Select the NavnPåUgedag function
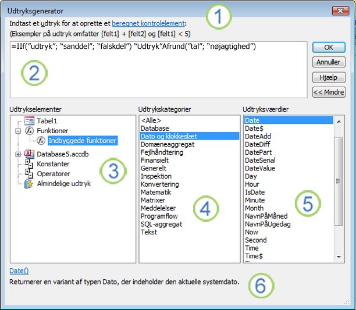Screen dimensions: 356x310 click(289, 224)
